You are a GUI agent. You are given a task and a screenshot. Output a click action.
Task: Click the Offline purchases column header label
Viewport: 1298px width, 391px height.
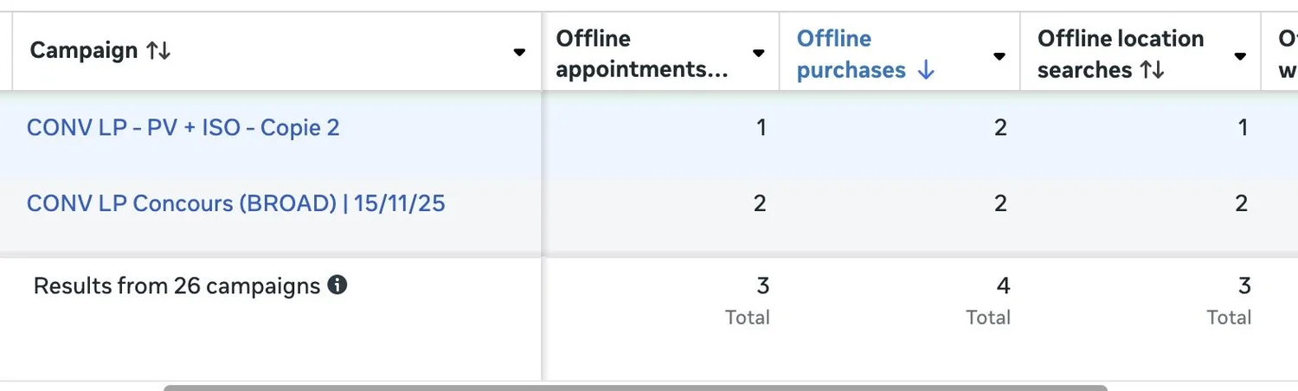click(850, 54)
